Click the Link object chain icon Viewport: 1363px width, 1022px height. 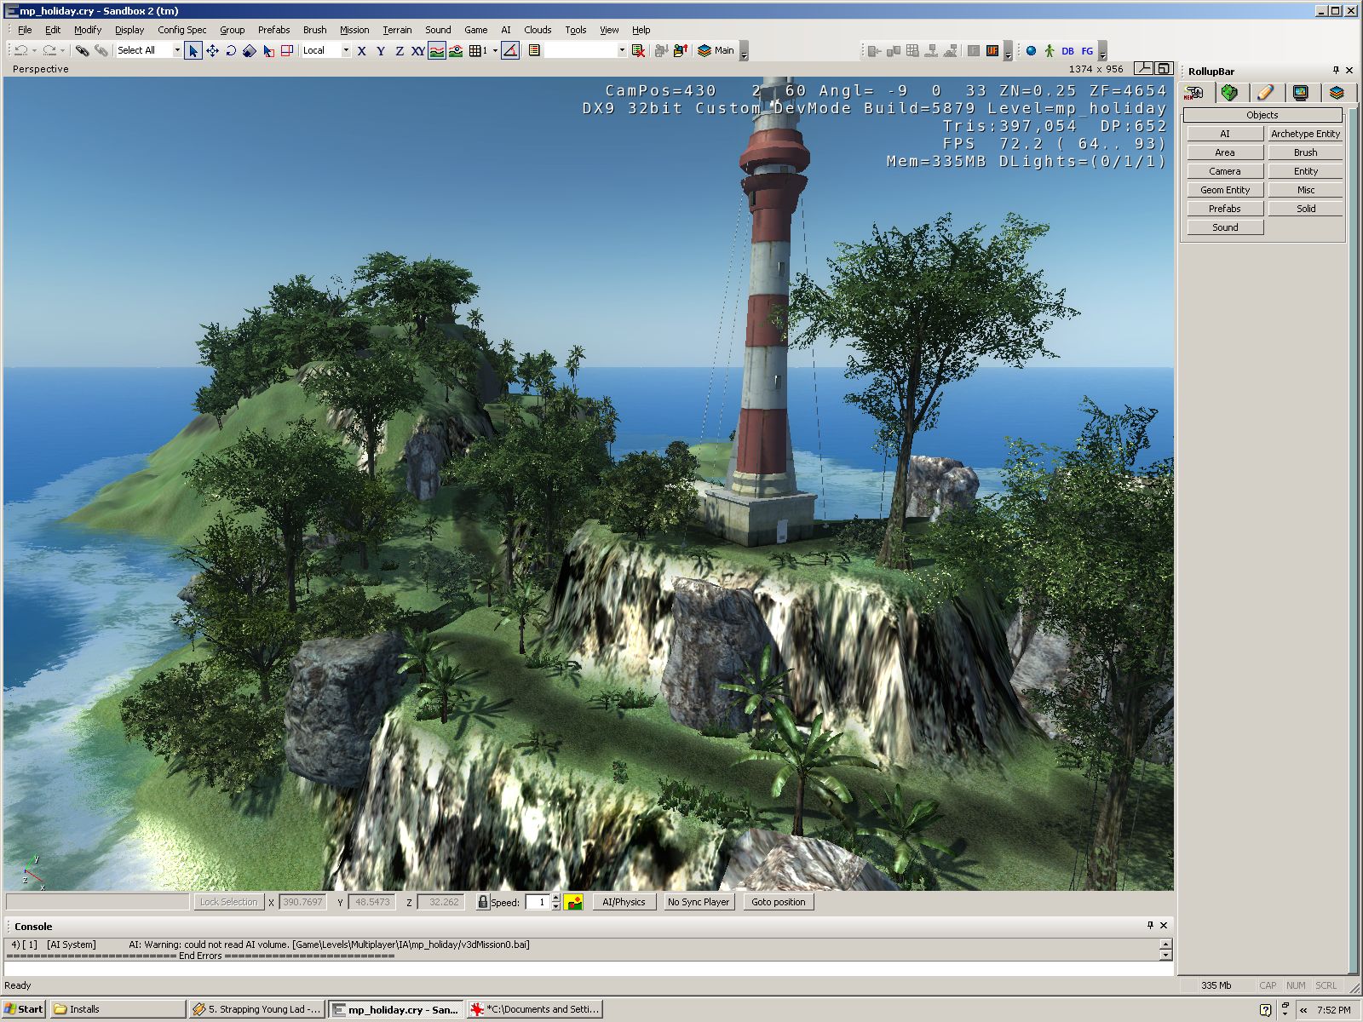point(82,51)
